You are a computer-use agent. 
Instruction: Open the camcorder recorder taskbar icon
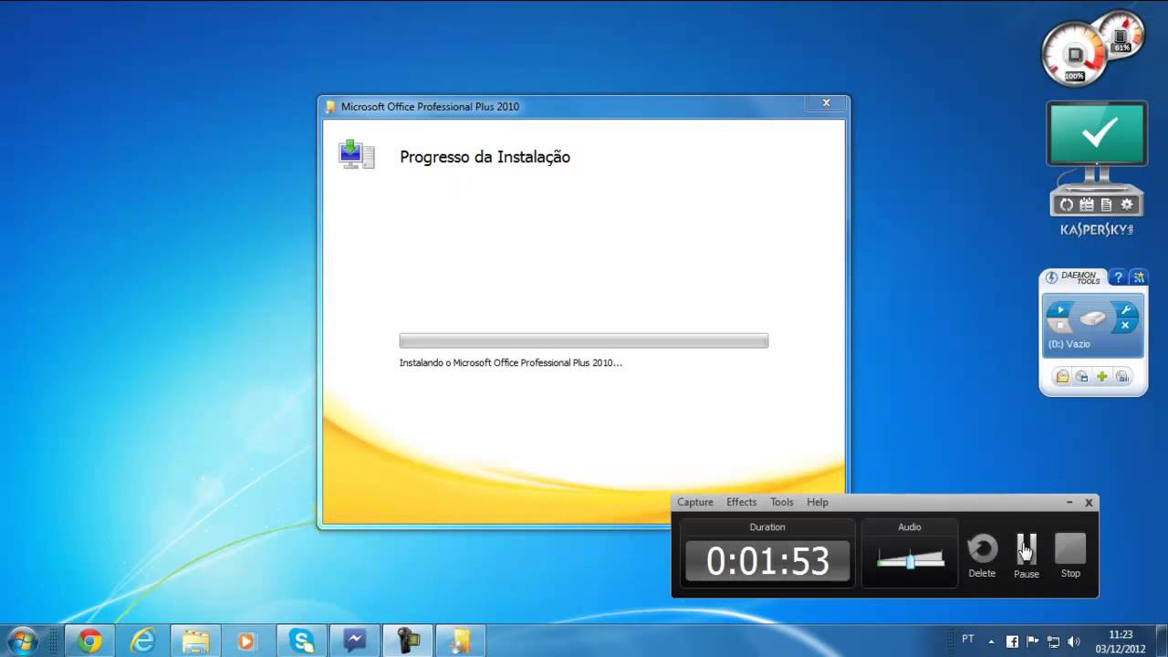408,641
